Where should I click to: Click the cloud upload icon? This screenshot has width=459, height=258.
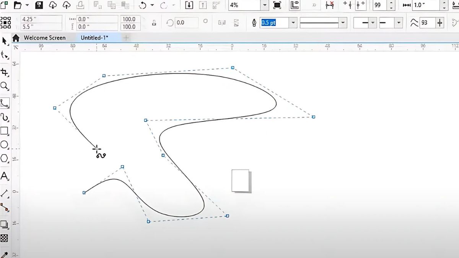(x=67, y=5)
